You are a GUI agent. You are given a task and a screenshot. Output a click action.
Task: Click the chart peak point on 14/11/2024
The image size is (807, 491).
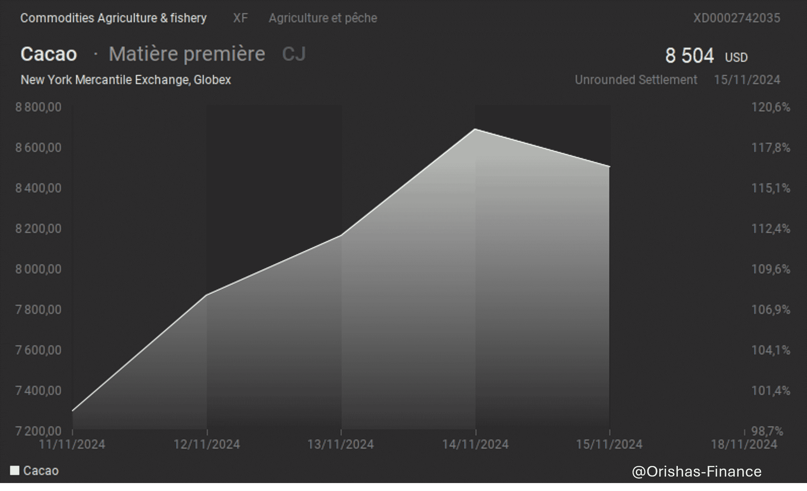(x=475, y=129)
